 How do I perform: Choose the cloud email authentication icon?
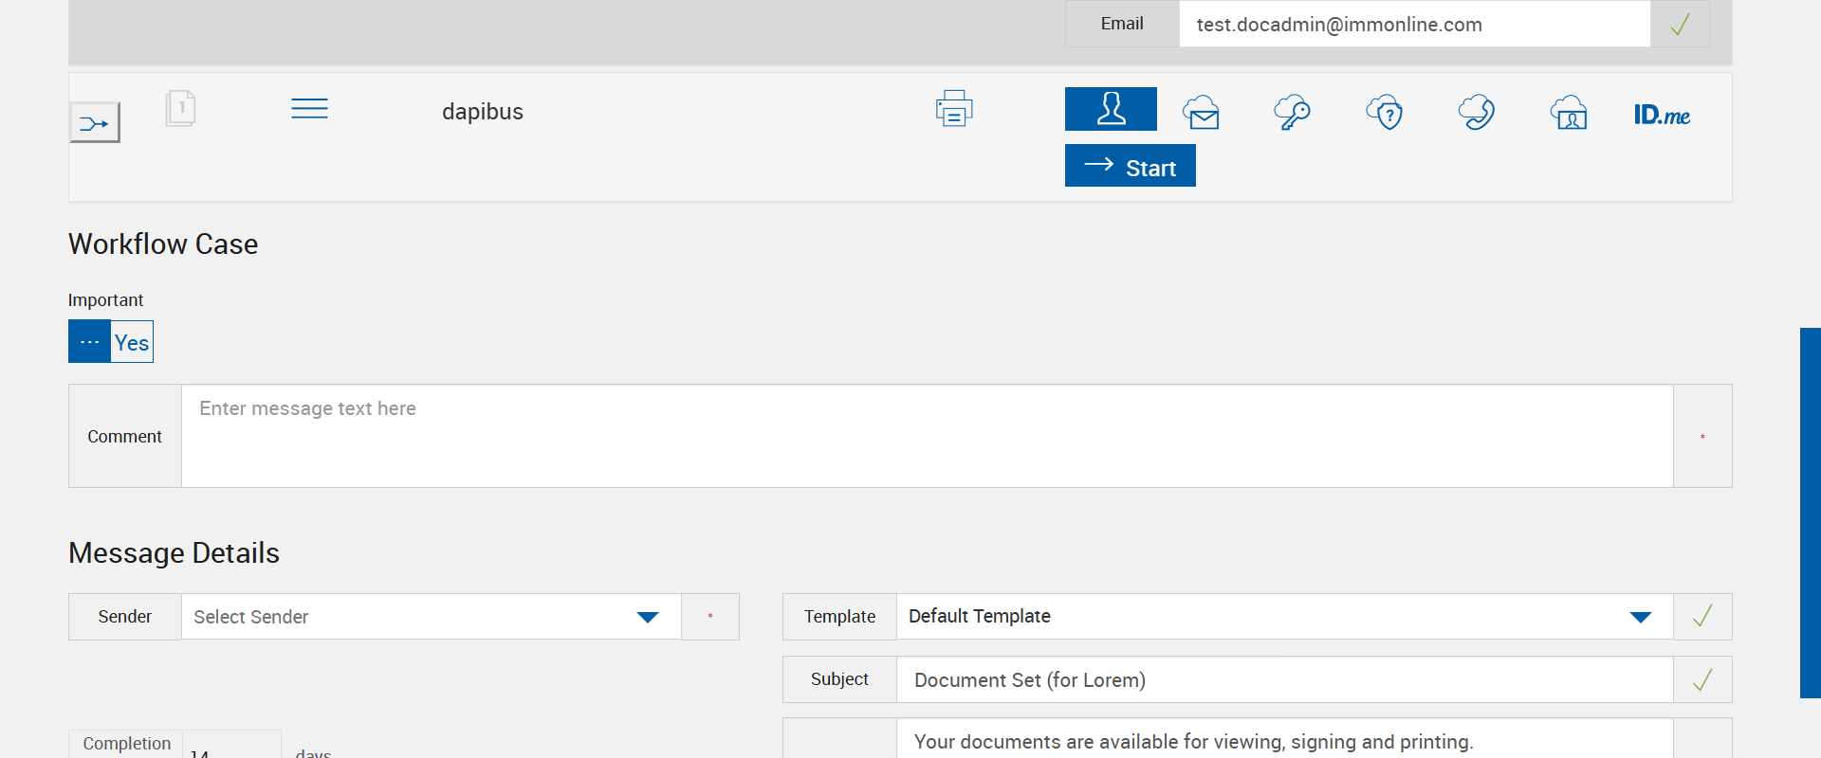tap(1202, 113)
